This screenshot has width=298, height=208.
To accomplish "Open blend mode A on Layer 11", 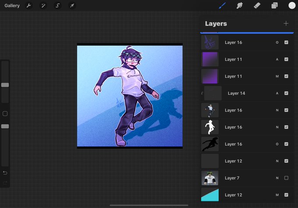I will pyautogui.click(x=277, y=59).
